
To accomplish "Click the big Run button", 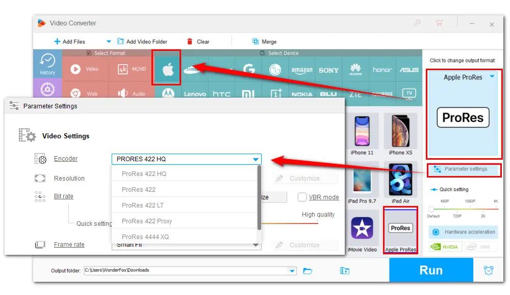I will pyautogui.click(x=431, y=270).
